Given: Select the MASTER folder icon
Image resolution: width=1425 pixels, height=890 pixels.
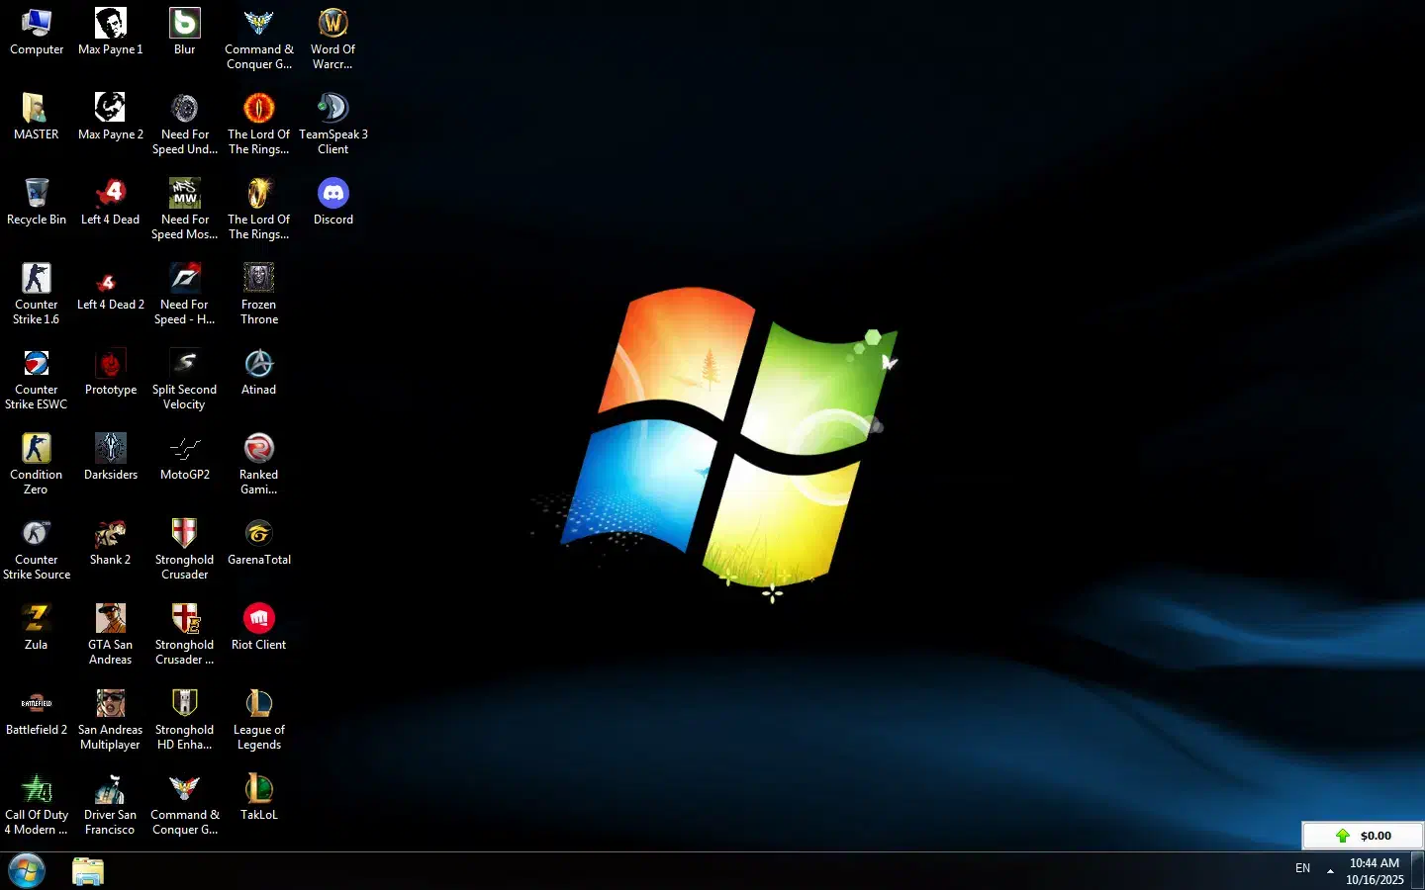Looking at the screenshot, I should [x=37, y=109].
